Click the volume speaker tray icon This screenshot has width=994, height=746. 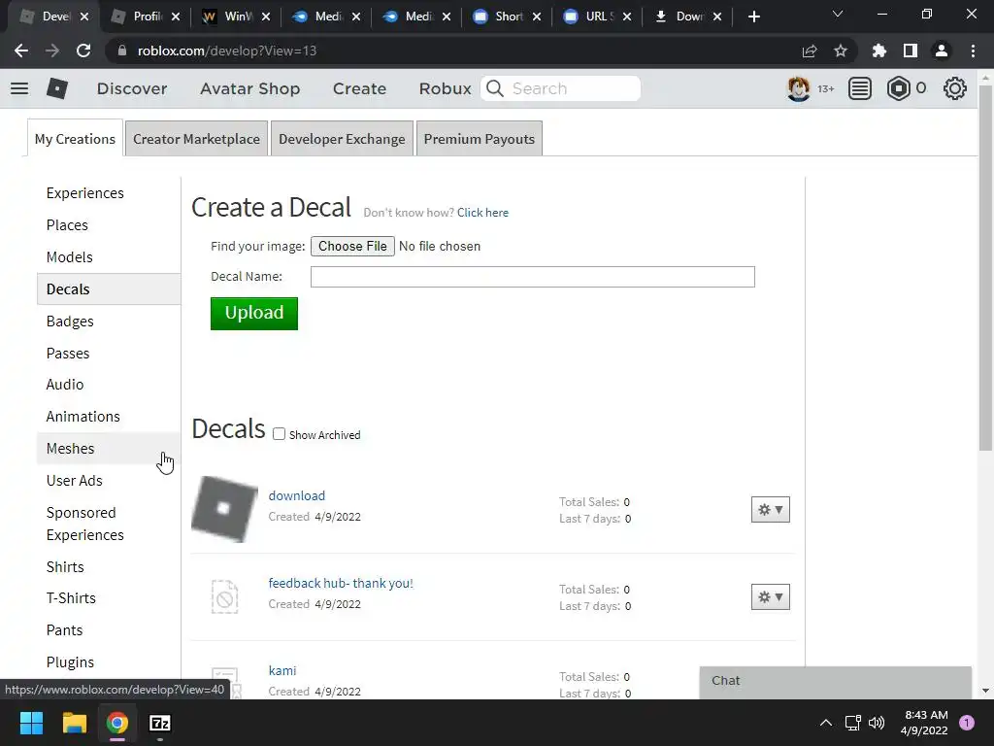pos(877,723)
